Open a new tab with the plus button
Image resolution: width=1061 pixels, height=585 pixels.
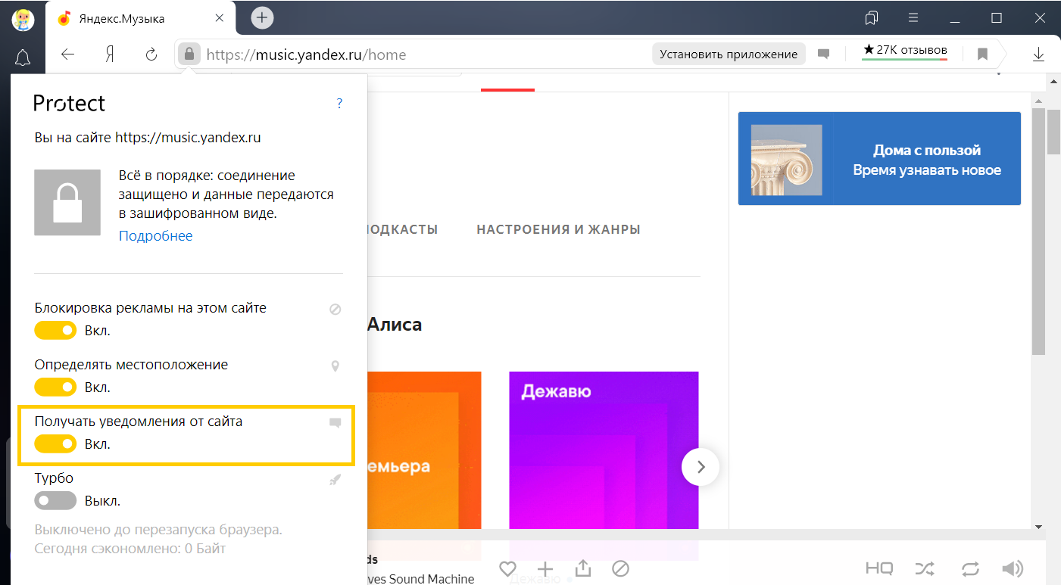[262, 18]
